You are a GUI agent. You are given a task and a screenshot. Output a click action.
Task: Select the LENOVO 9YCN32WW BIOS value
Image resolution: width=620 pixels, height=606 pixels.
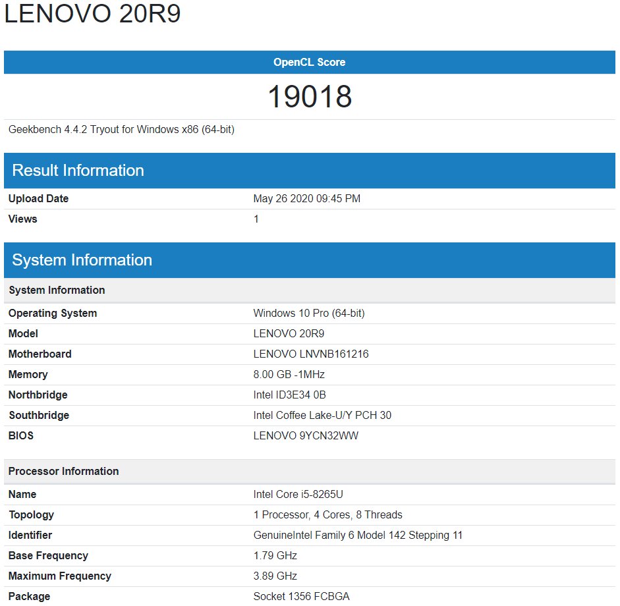pyautogui.click(x=306, y=435)
